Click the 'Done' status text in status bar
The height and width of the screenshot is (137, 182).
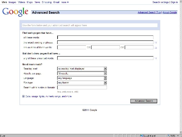pos(3,136)
